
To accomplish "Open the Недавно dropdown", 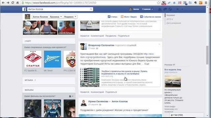I will [x=70, y=17].
